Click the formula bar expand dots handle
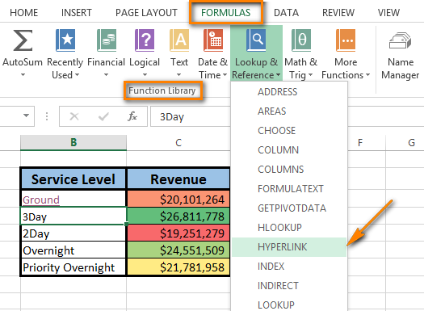 pos(47,116)
